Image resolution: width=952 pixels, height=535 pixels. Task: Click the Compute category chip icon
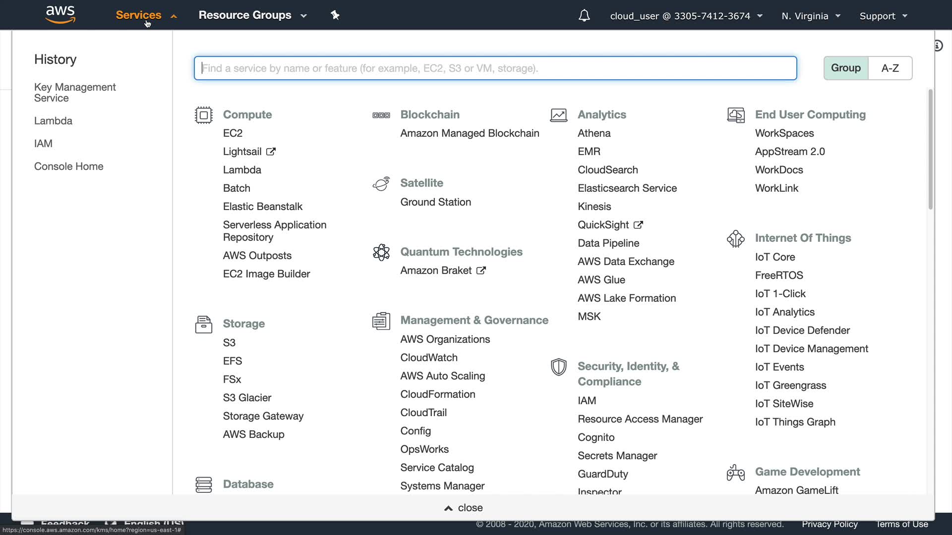pos(203,115)
